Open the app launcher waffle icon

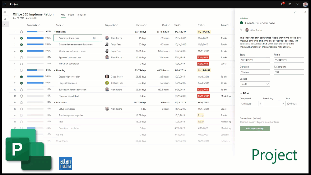[x=5, y=4]
